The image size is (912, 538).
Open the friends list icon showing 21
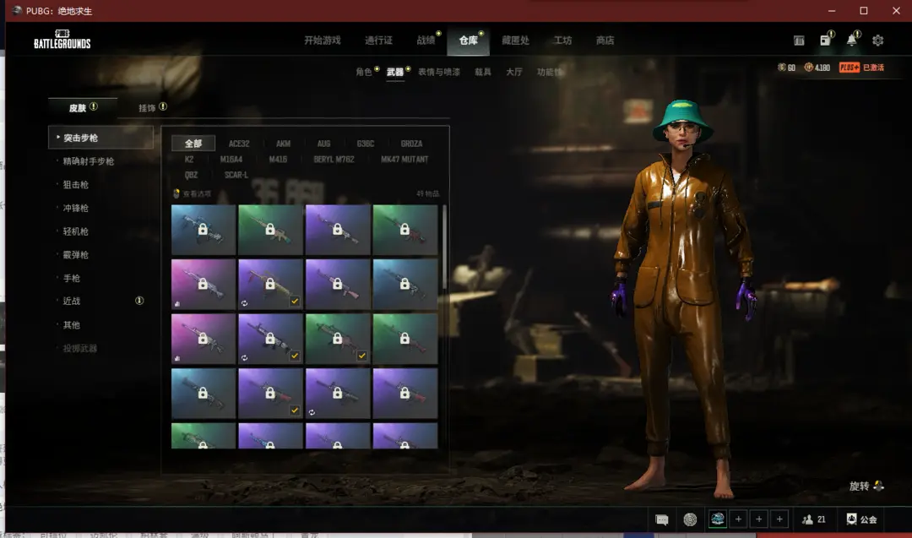point(808,519)
